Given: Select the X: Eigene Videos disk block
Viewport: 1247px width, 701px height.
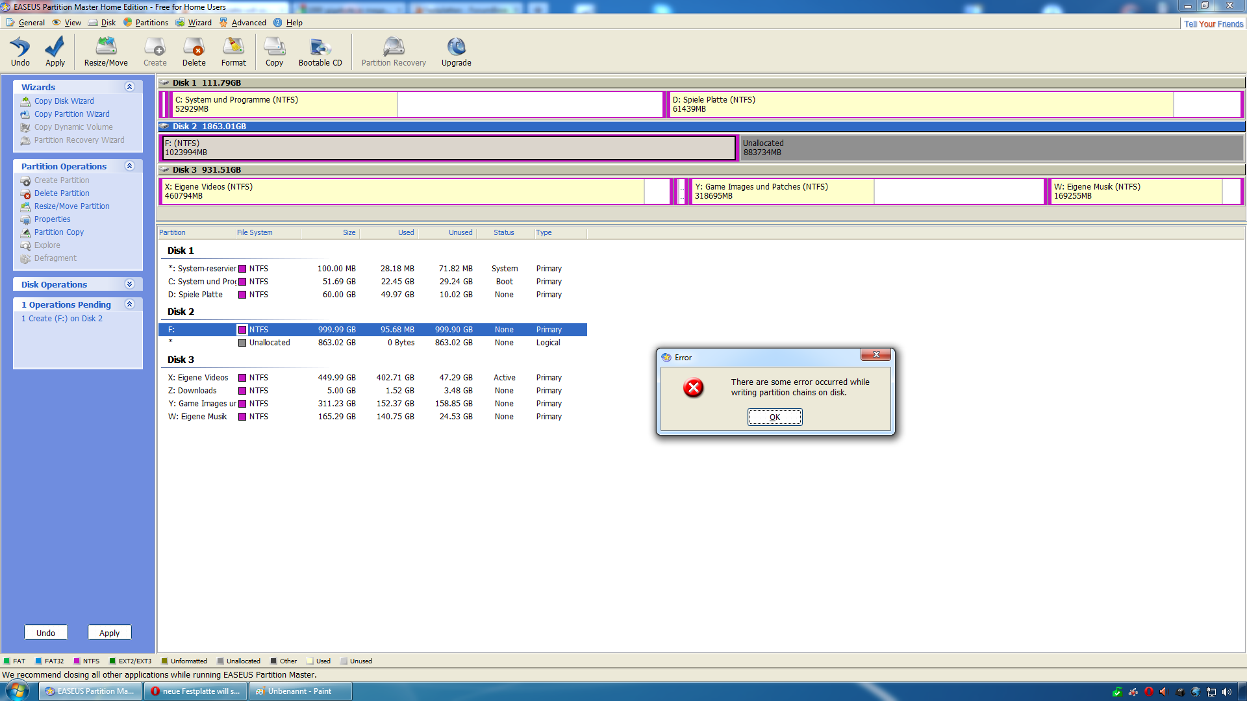Looking at the screenshot, I should click(x=416, y=191).
